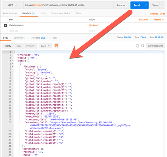Open search in response with magnifier icon
Image resolution: width=167 pixels, height=157 pixels.
[x=143, y=46]
